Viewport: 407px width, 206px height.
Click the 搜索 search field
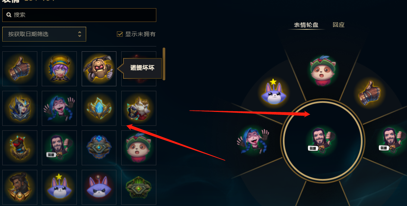pos(79,15)
